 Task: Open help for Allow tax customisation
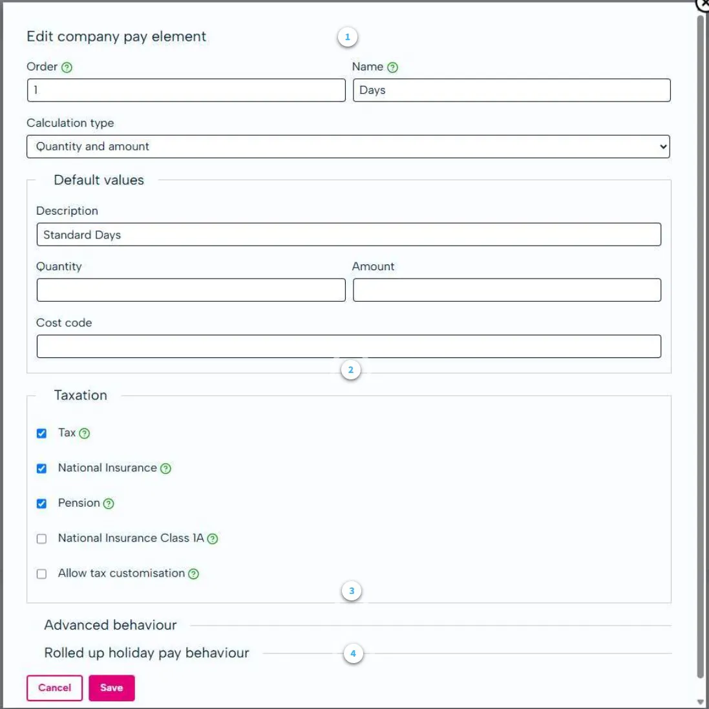[x=193, y=573]
